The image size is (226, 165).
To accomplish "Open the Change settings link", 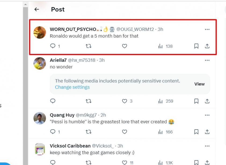I will (72, 87).
